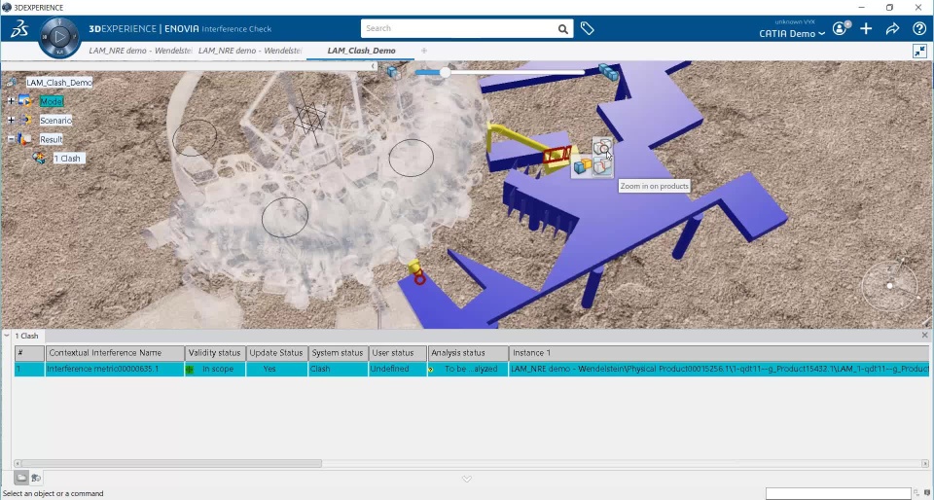Click the command input field in status bar
934x500 pixels.
pos(838,493)
